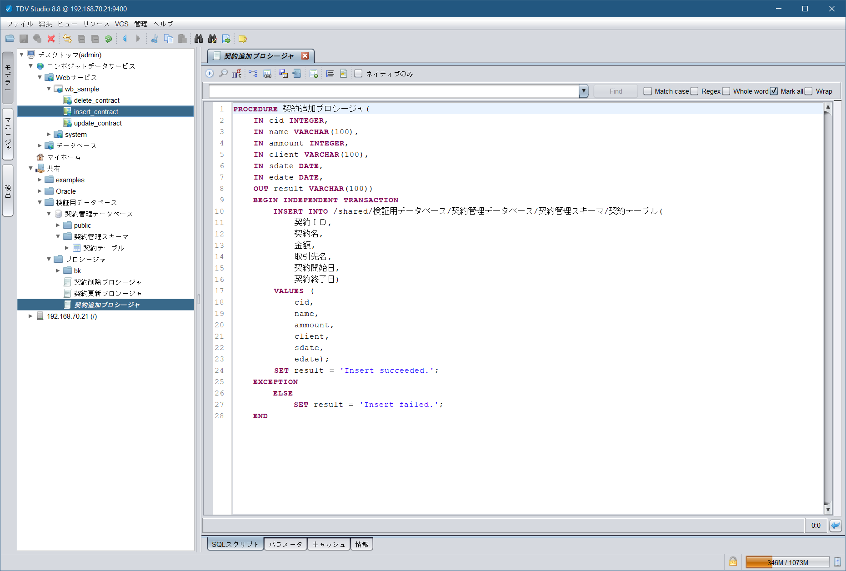This screenshot has height=571, width=846.
Task: Switch to the キャッシュ tab
Action: tap(329, 544)
